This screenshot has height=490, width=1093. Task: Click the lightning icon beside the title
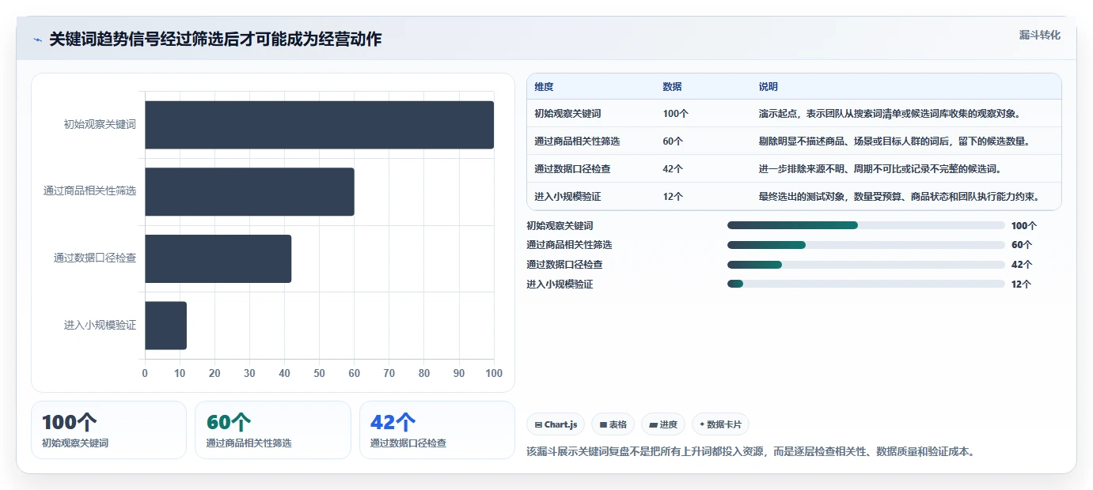click(x=37, y=40)
